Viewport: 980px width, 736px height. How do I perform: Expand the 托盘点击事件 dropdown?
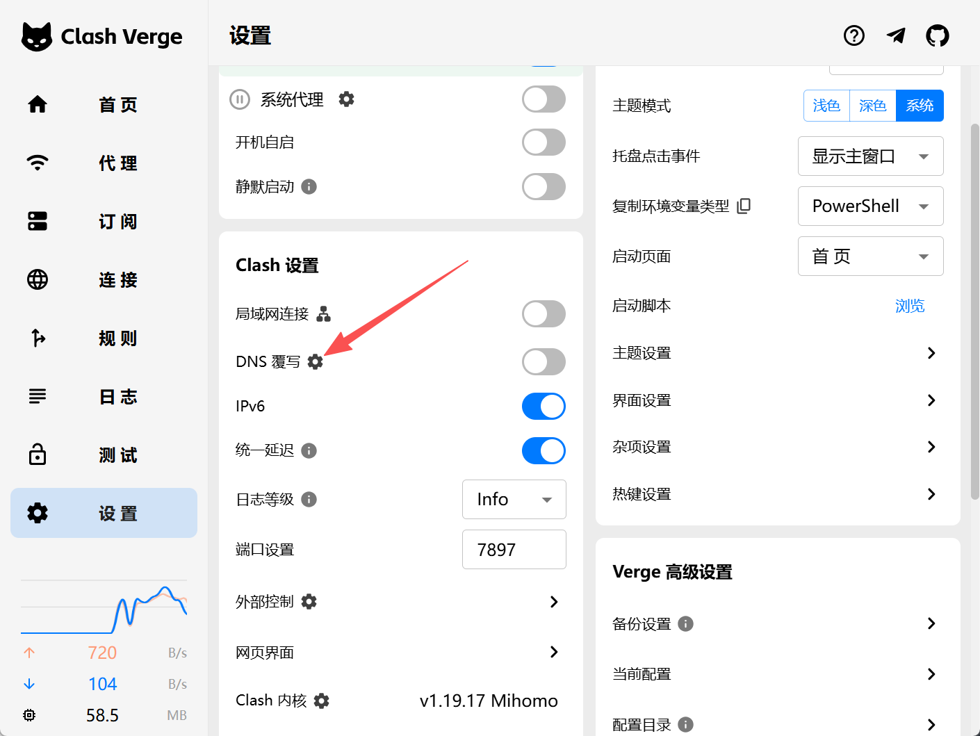(870, 156)
